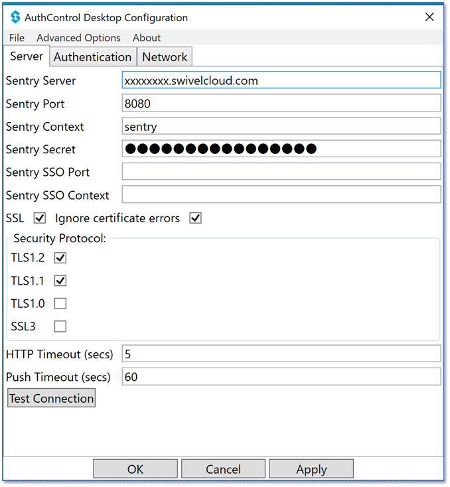Uncheck Ignore certificate errors

196,218
